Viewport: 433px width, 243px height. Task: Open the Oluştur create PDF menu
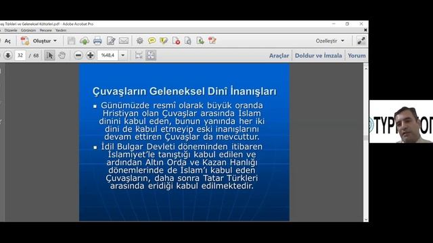(x=39, y=40)
